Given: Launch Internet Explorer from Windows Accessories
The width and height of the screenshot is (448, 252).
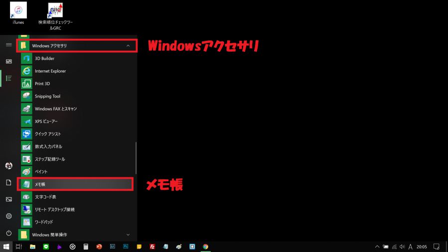Looking at the screenshot, I should [x=77, y=71].
